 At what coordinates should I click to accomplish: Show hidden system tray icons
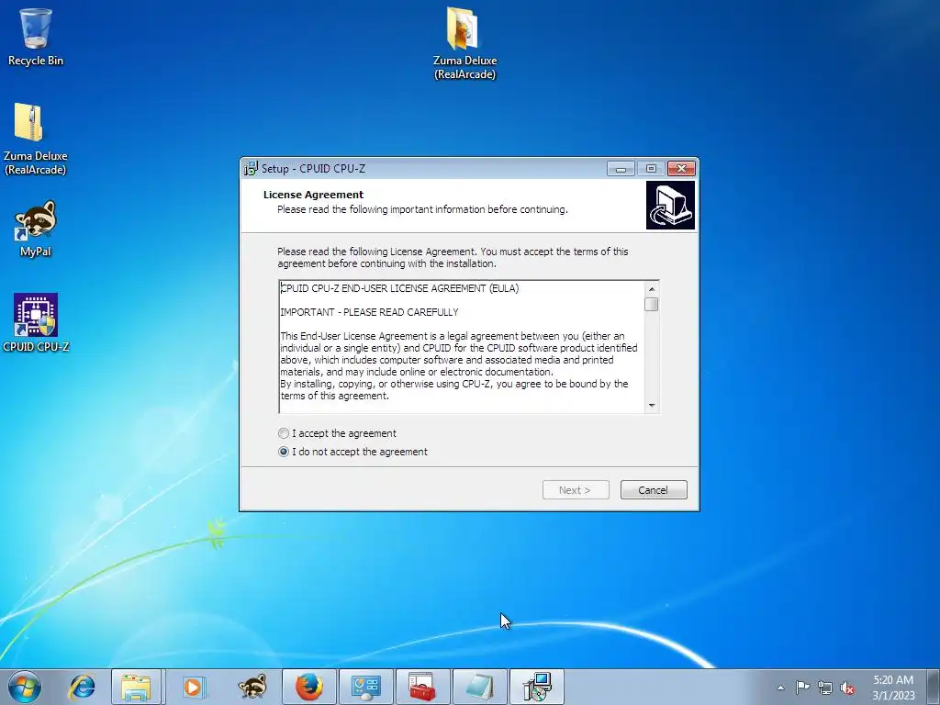pos(780,688)
